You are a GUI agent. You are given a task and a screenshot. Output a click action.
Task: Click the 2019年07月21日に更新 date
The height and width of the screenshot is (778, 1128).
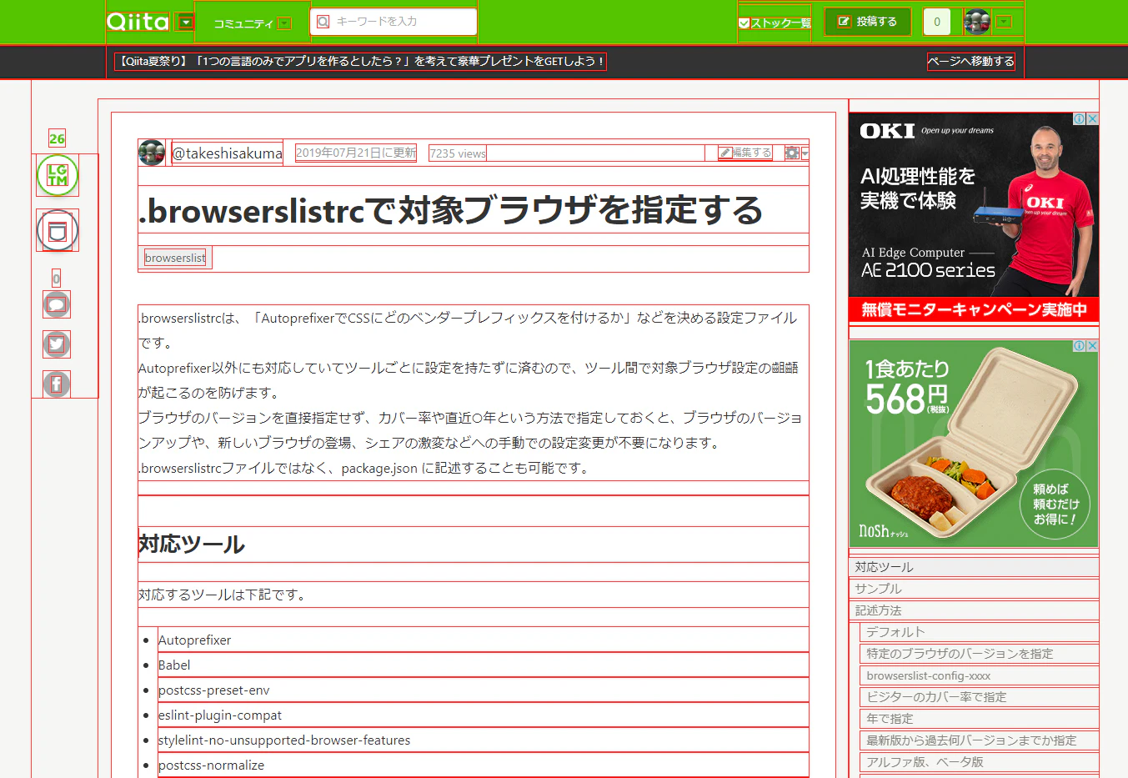[x=356, y=153]
